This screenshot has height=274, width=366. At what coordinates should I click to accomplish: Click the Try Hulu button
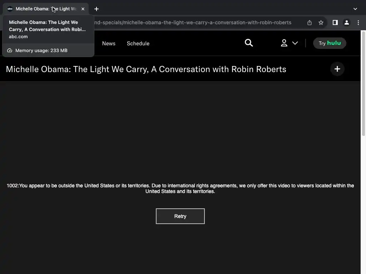point(330,43)
